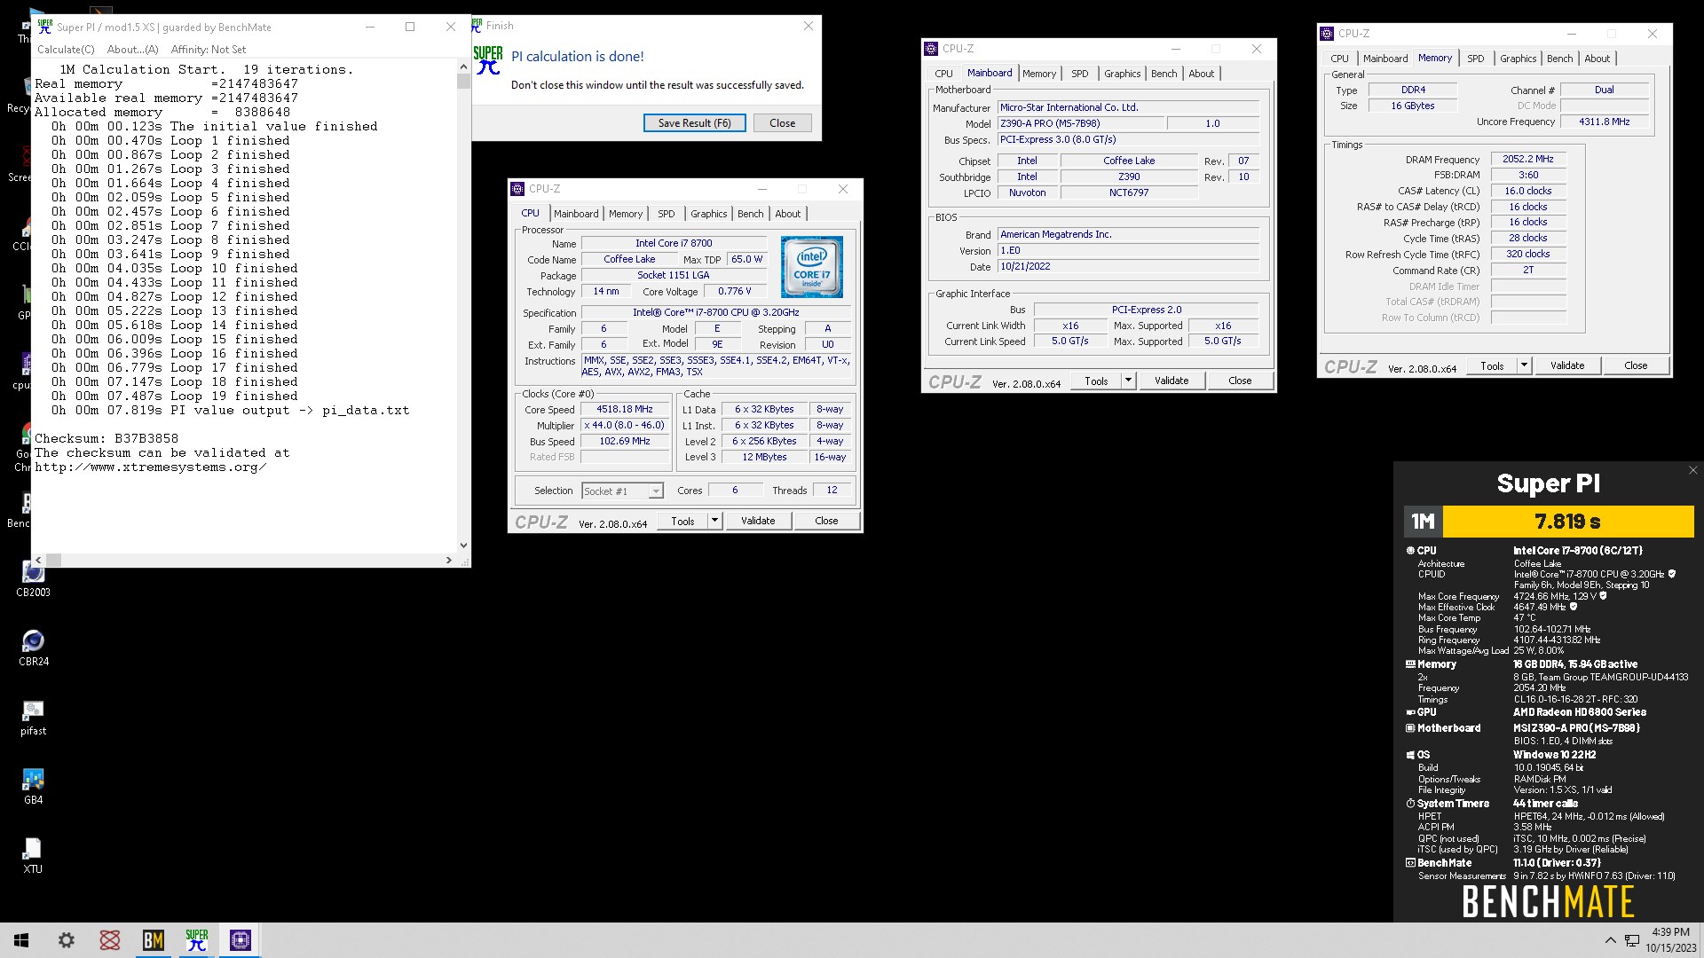Open the GB4 desktop shortcut
The image size is (1704, 958).
tap(33, 787)
